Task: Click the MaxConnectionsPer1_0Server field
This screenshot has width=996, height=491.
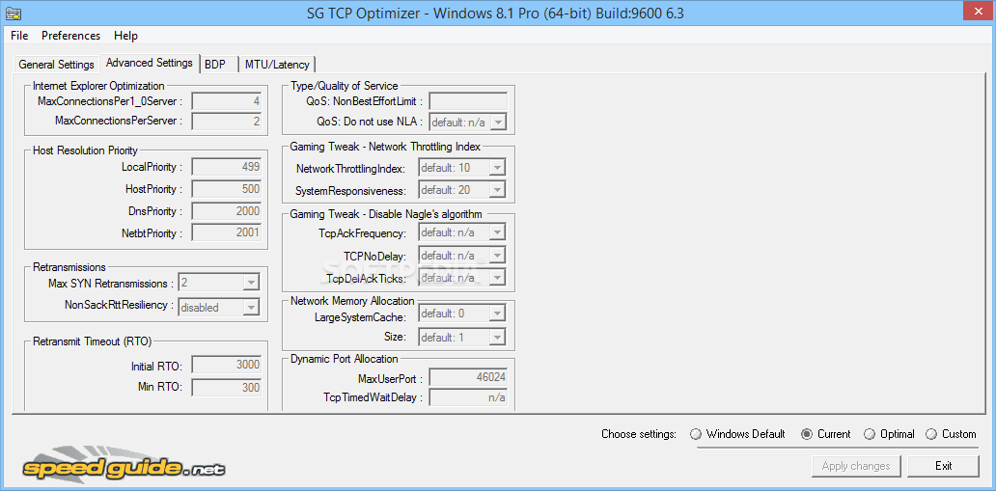Action: [x=226, y=101]
